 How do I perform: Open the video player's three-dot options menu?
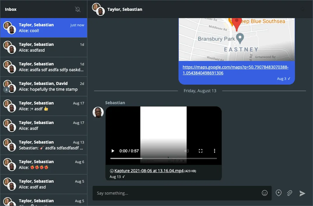point(215,151)
